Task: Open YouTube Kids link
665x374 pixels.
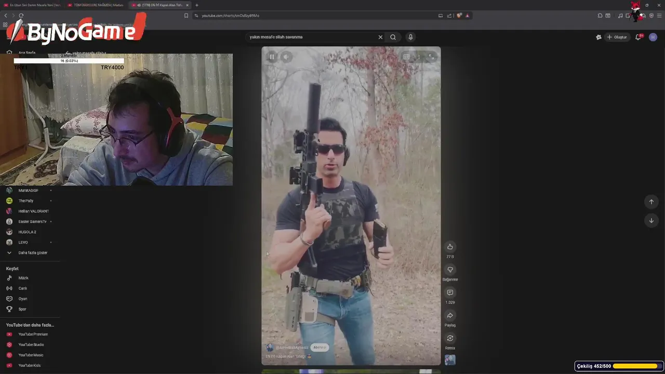Action: [x=29, y=366]
